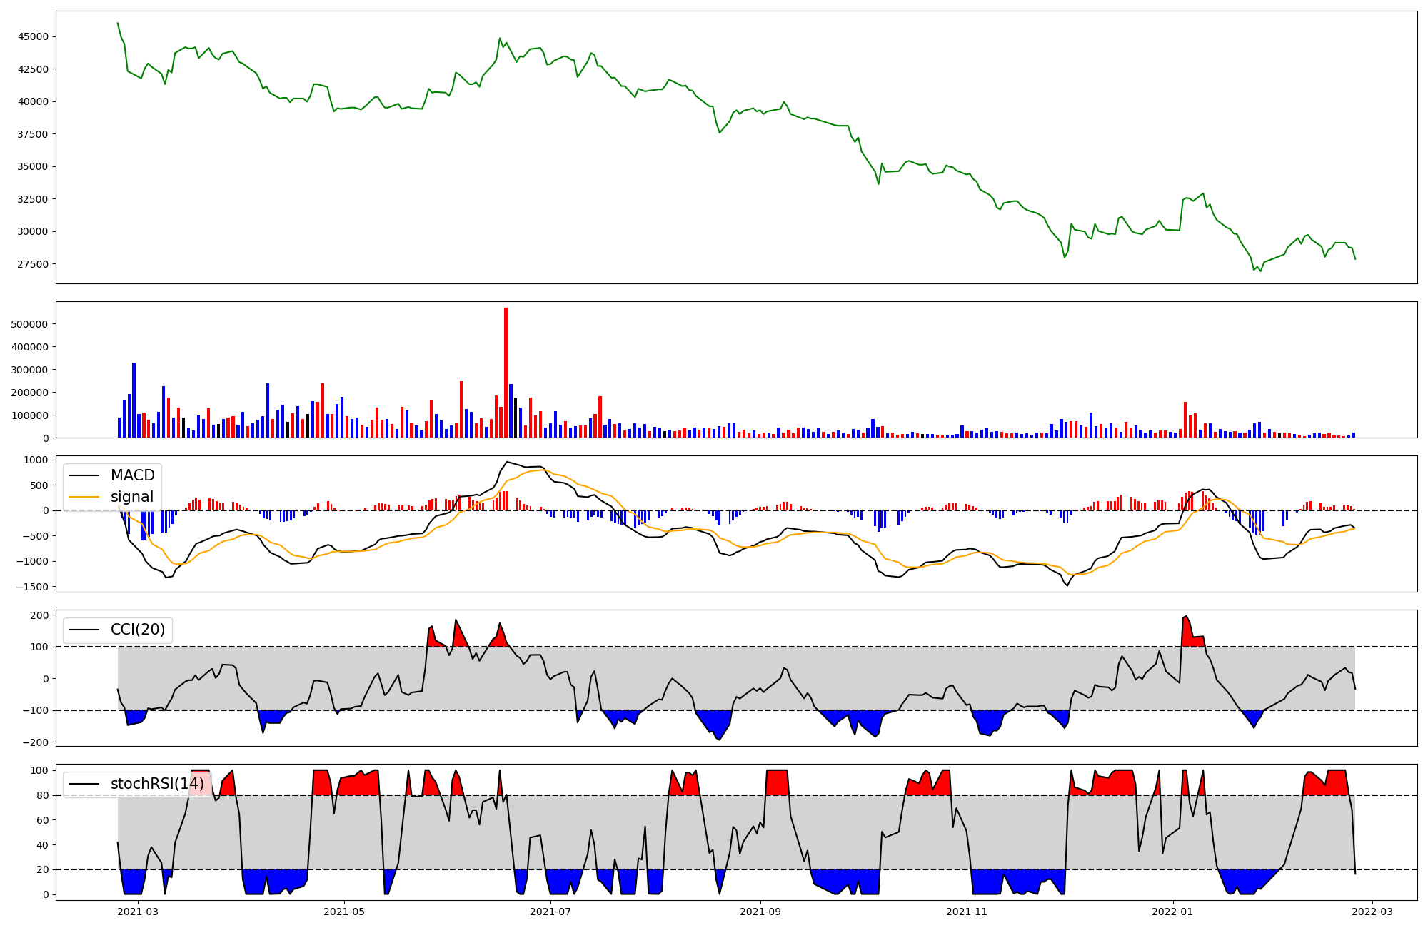Select the signal legend label
The image size is (1428, 928).
coord(132,497)
